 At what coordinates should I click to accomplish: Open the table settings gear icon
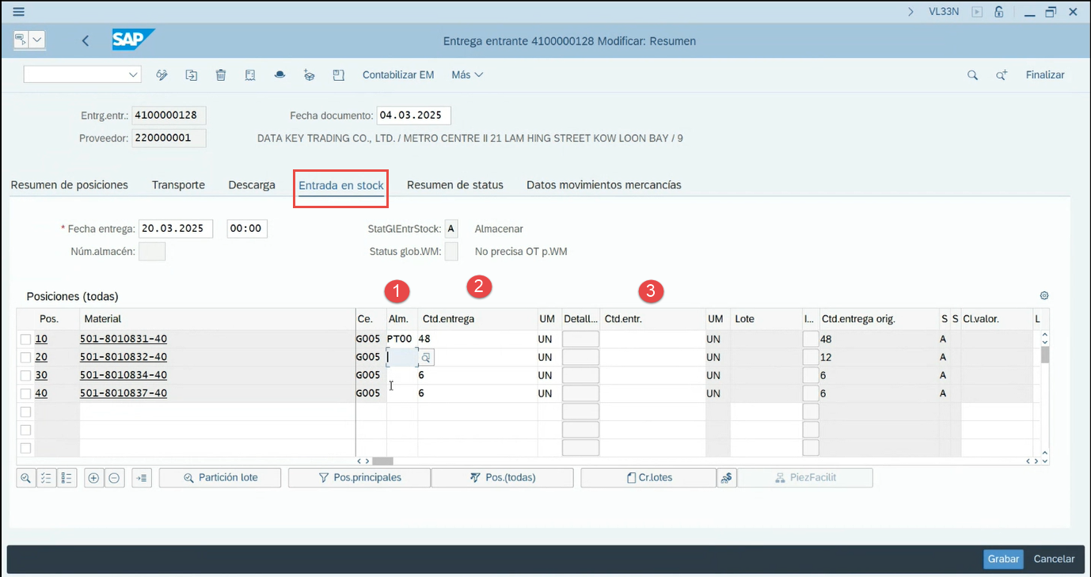coord(1044,296)
